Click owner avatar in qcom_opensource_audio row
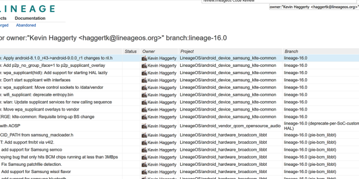Viewport: 359px width, 179px height. click(x=144, y=126)
